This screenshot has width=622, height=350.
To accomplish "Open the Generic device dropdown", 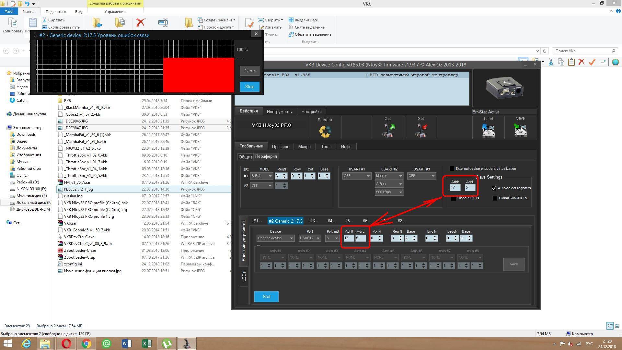I will tap(276, 238).
